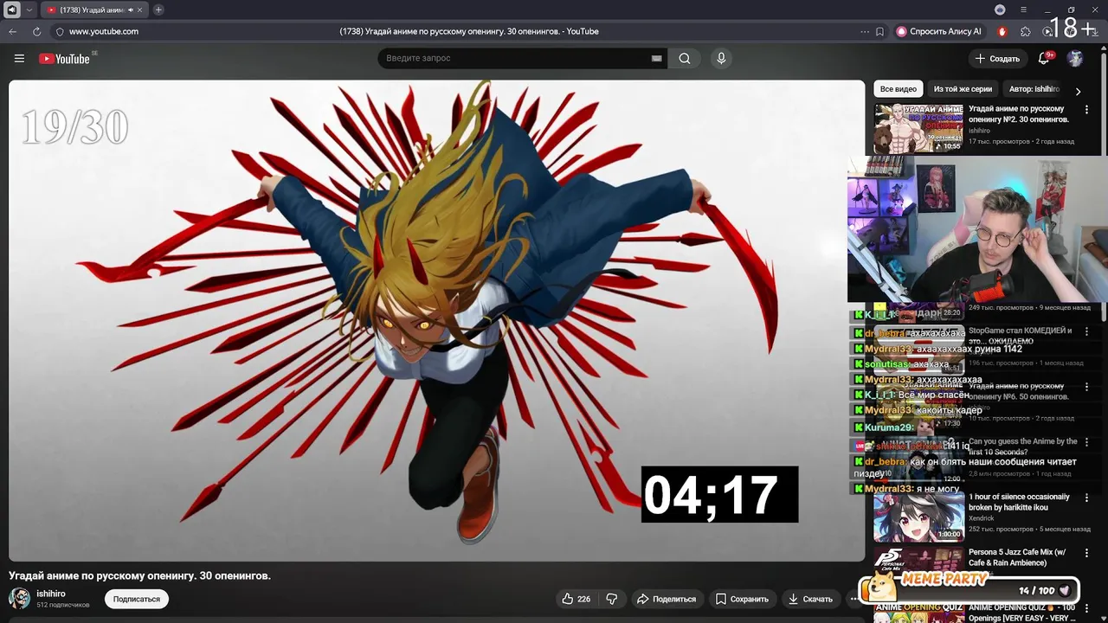Go back with browser back arrow
The height and width of the screenshot is (623, 1108).
pos(13,31)
